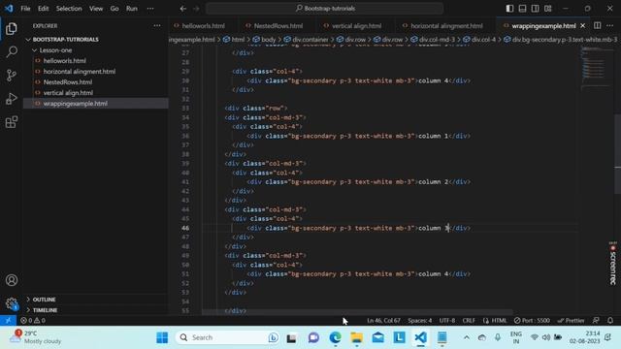Viewport: 621px width, 349px height.
Task: Show more menu items via ellipsis
Action: point(150,9)
